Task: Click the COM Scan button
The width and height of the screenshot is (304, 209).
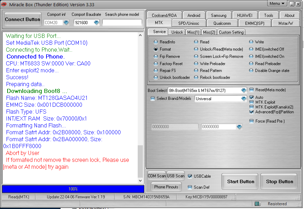Action: (x=156, y=176)
